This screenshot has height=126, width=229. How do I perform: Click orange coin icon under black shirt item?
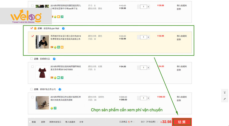click(x=62, y=47)
